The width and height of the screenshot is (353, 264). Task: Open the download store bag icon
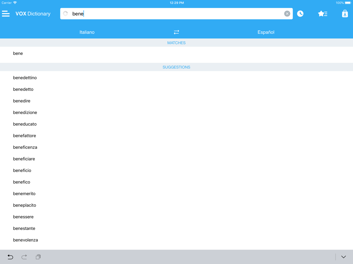pos(345,14)
